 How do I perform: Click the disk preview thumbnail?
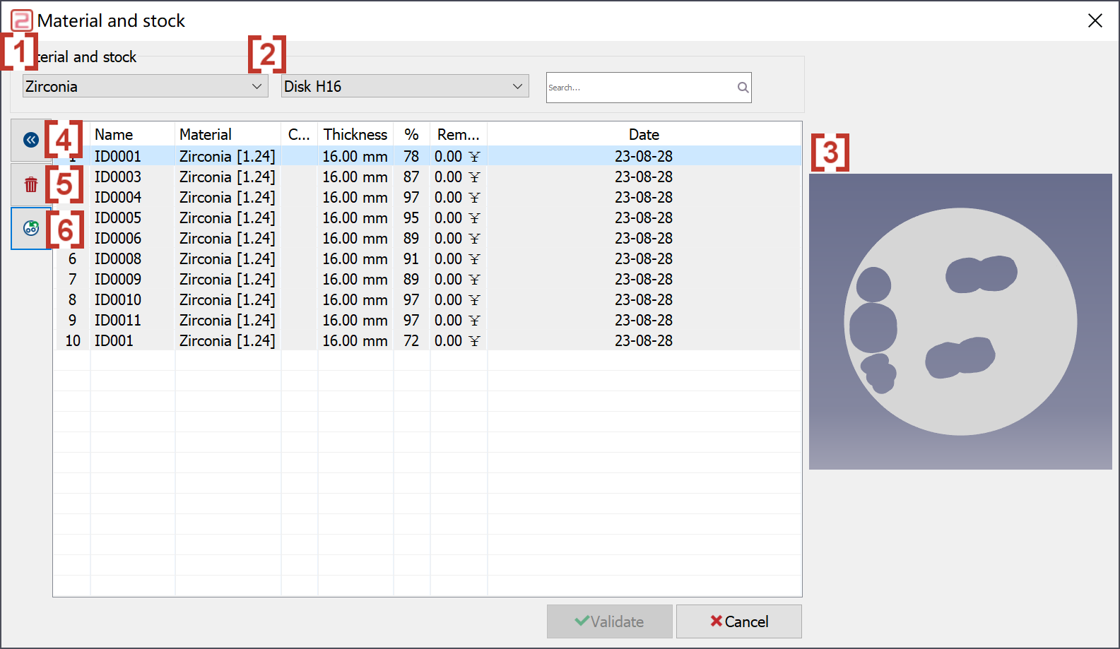[x=960, y=321]
